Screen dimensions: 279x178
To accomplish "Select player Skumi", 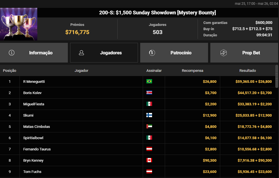I will (x=28, y=115).
